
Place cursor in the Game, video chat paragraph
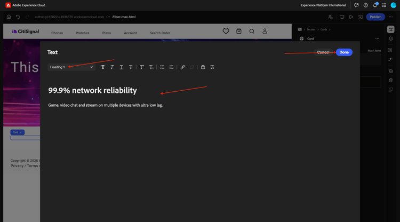click(106, 105)
